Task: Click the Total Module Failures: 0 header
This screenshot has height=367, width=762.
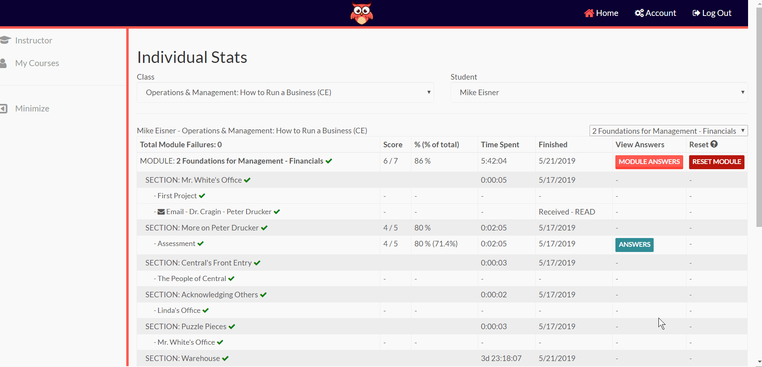Action: click(x=181, y=144)
